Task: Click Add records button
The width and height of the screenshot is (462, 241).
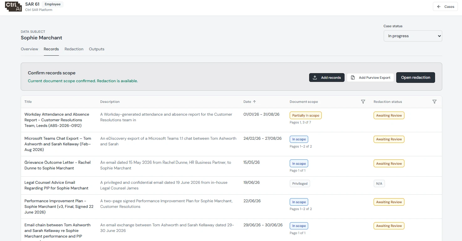Action: 327,78
